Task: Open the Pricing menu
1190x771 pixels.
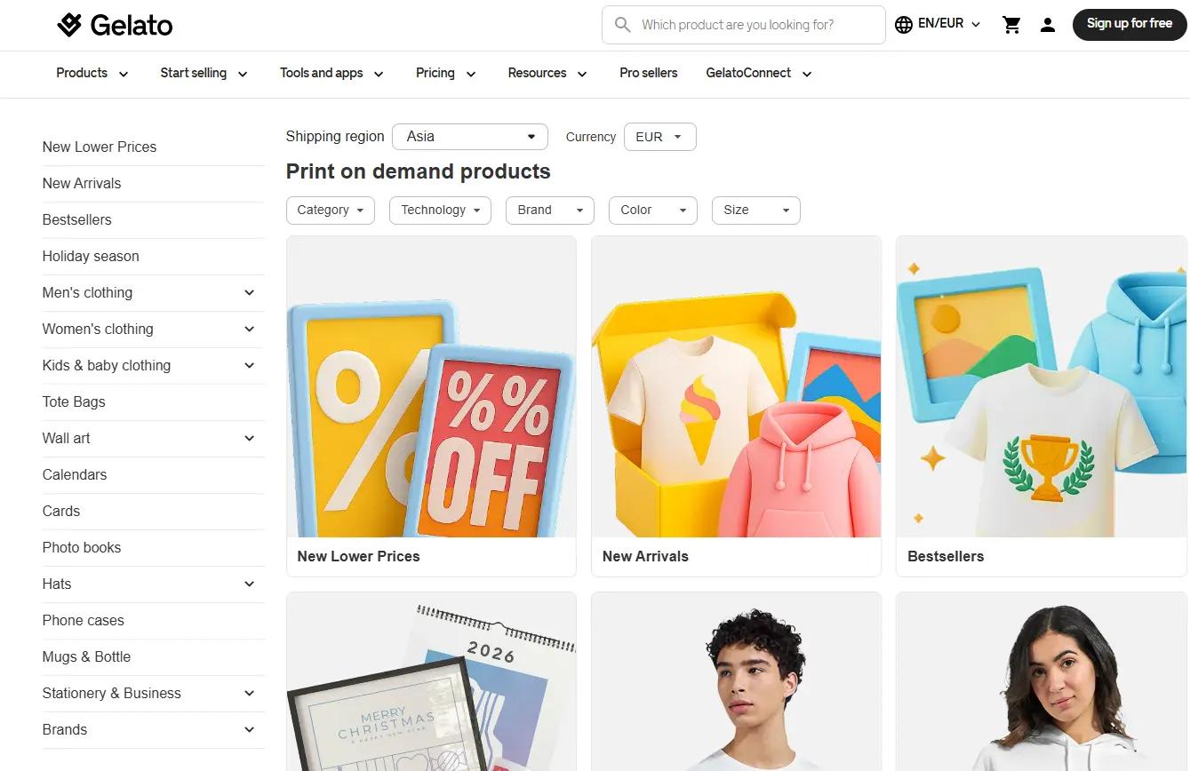Action: click(x=446, y=74)
